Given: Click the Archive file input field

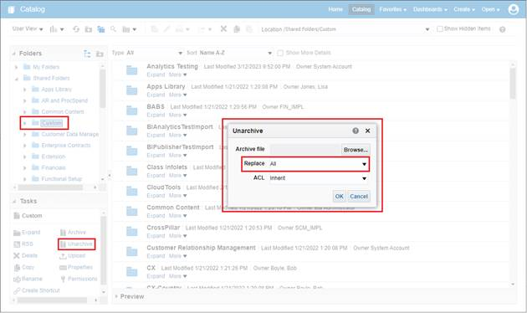Looking at the screenshot, I should click(305, 150).
